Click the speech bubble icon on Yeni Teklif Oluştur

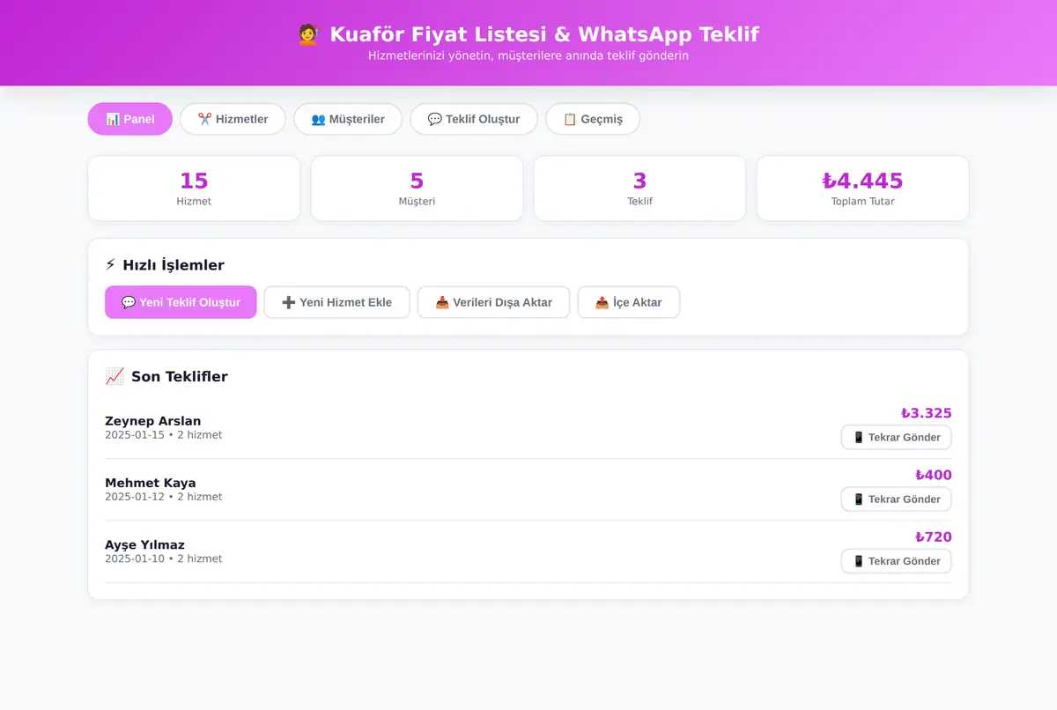[x=129, y=302]
